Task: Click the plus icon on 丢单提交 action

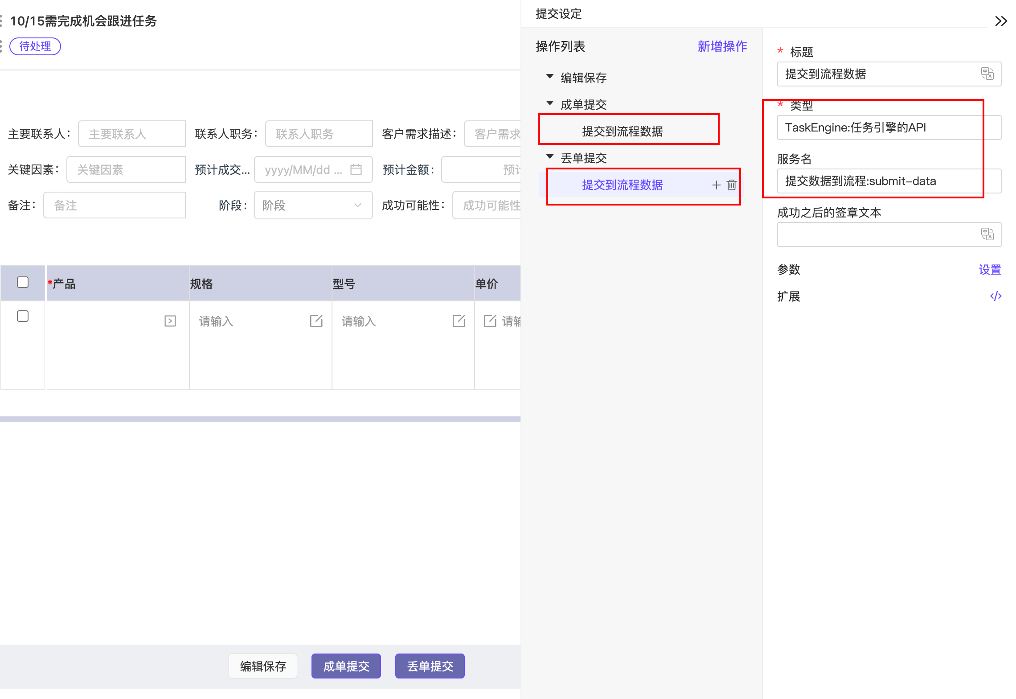Action: (716, 185)
